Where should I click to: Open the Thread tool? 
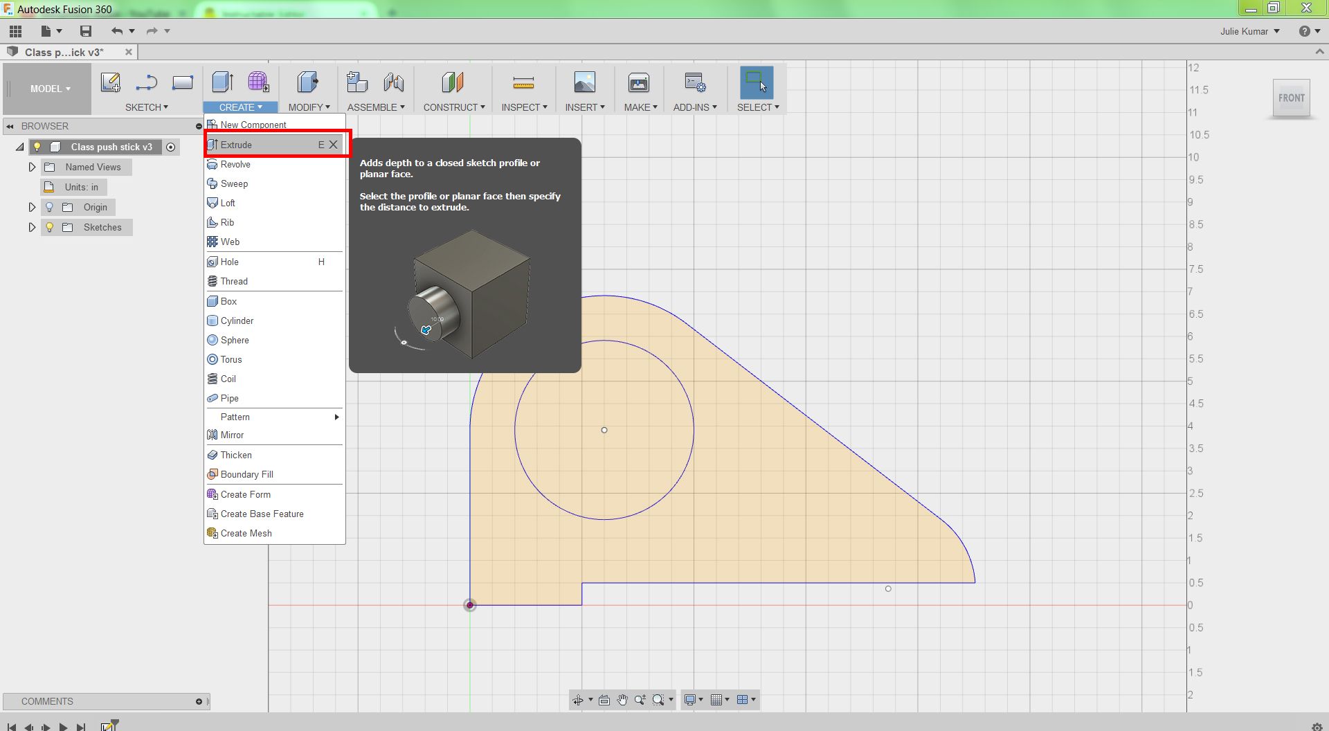(233, 281)
